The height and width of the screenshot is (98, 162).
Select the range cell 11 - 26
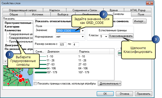pos(50,60)
